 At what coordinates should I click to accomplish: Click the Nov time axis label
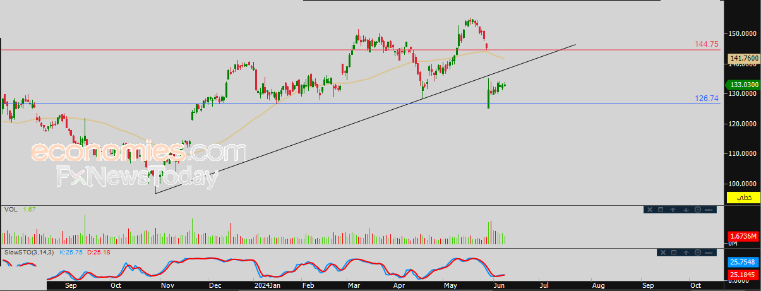pyautogui.click(x=167, y=285)
